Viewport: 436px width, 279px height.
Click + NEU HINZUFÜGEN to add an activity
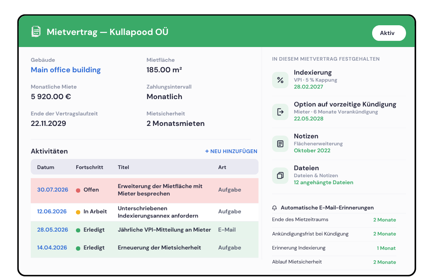(x=231, y=151)
